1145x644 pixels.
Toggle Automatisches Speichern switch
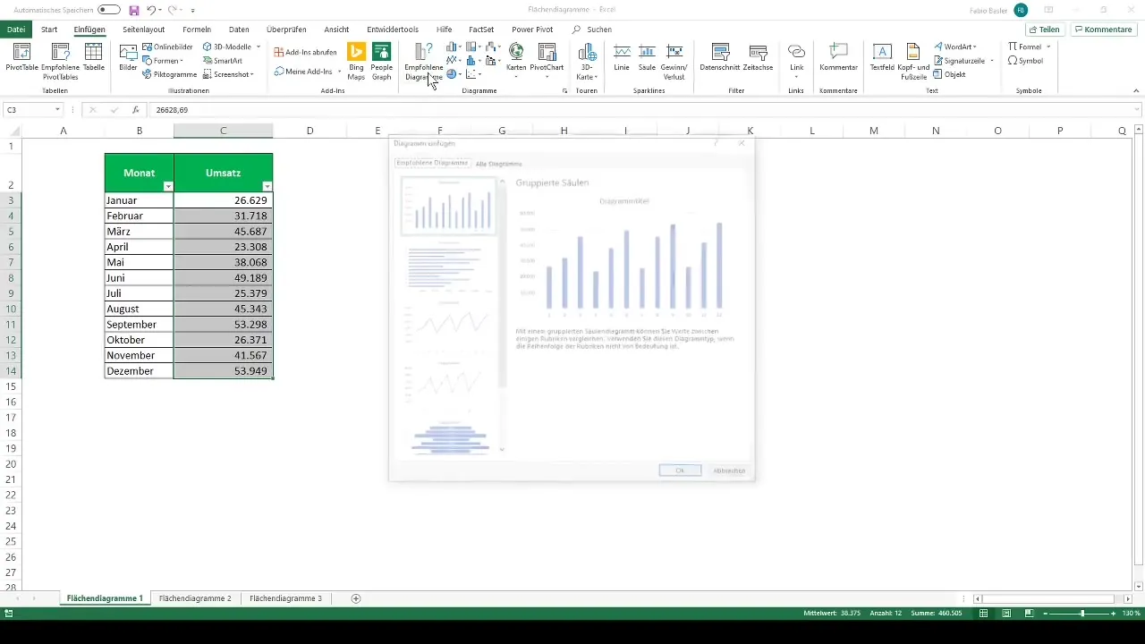pyautogui.click(x=109, y=10)
